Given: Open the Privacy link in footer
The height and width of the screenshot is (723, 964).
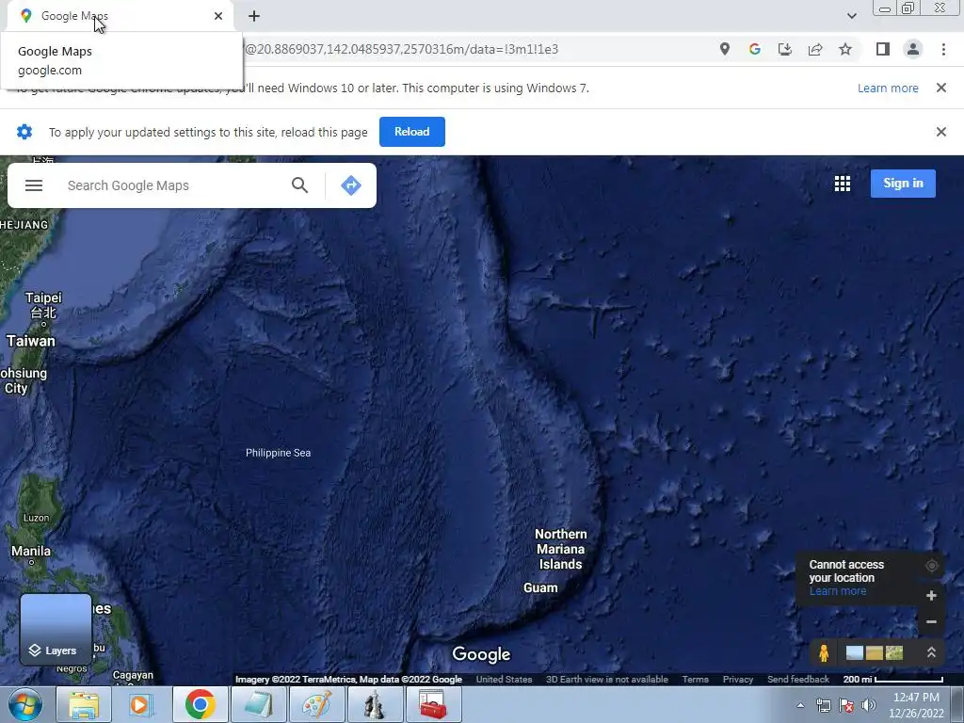Looking at the screenshot, I should (738, 680).
